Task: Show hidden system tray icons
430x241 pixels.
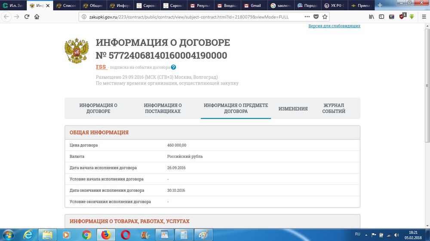Action: pos(367,235)
